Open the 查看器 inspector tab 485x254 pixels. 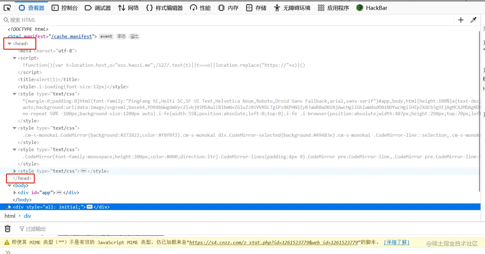[x=31, y=8]
